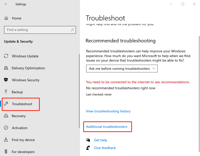Expand the 'Ask me before running troubleshooters' dropdown
200x156 pixels.
[122, 69]
